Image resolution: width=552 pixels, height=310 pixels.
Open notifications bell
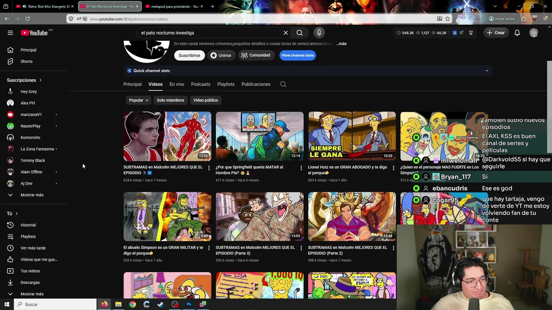[517, 33]
